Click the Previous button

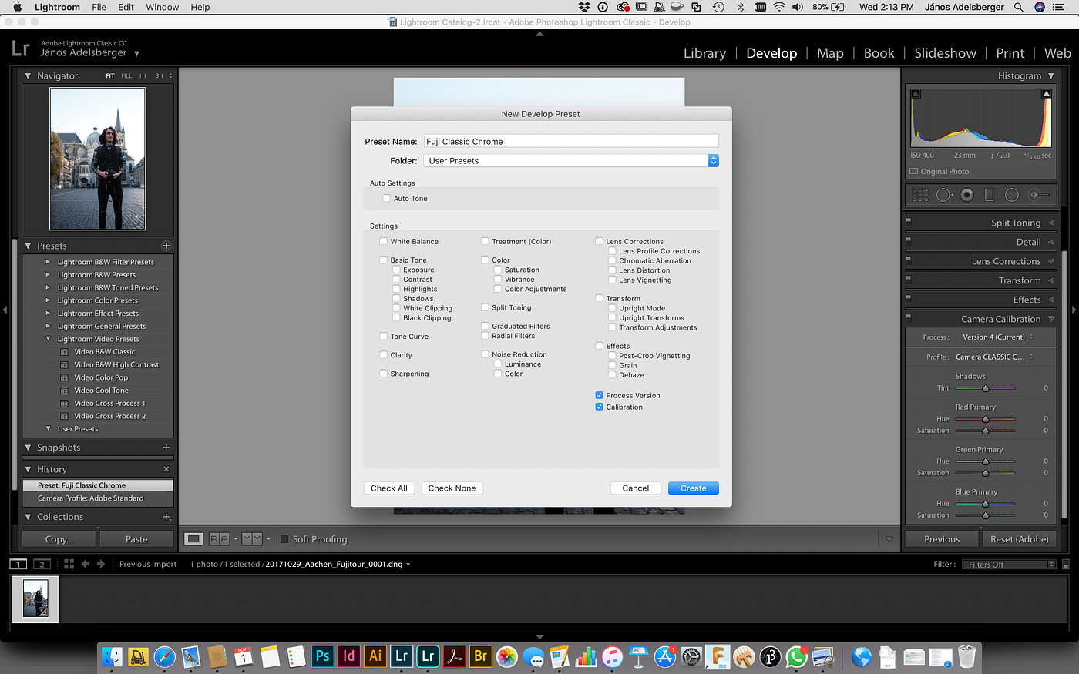pyautogui.click(x=942, y=539)
